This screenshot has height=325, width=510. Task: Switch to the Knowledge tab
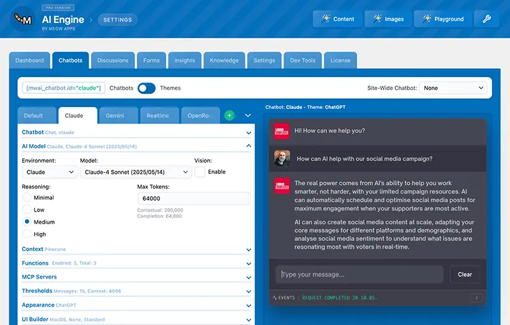point(224,61)
